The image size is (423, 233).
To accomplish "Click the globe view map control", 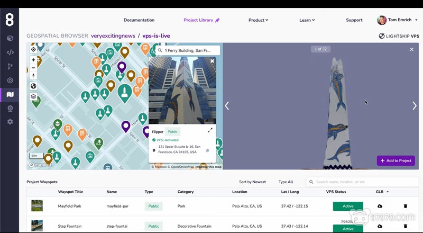I will (x=33, y=86).
